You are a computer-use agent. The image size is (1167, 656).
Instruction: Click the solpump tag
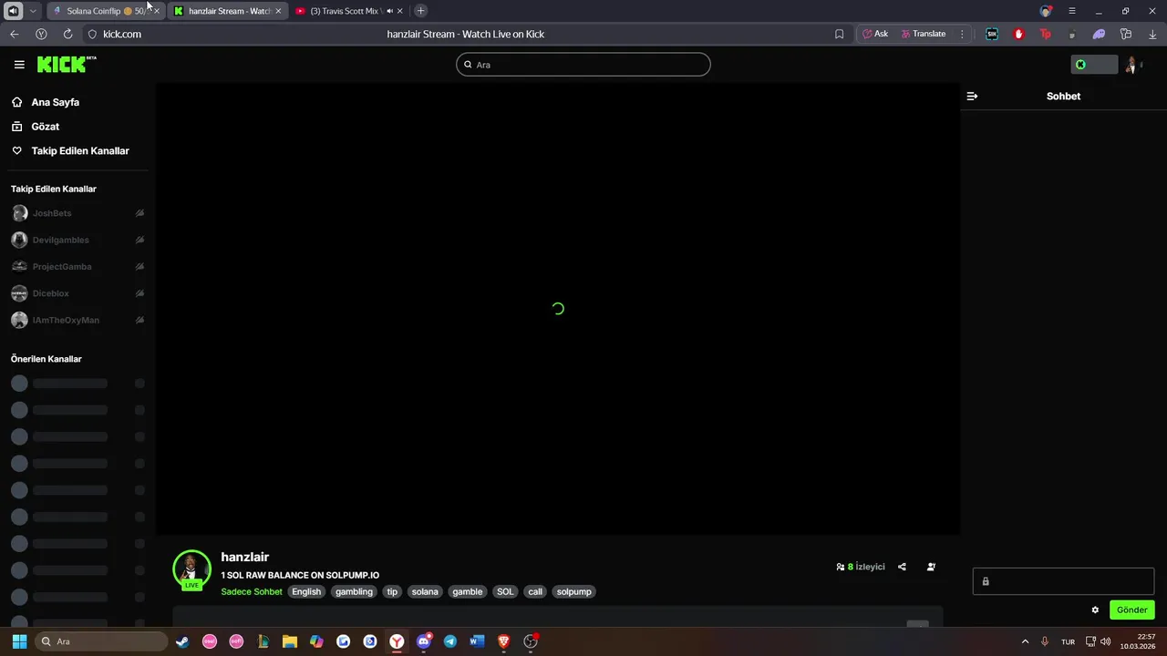click(574, 591)
